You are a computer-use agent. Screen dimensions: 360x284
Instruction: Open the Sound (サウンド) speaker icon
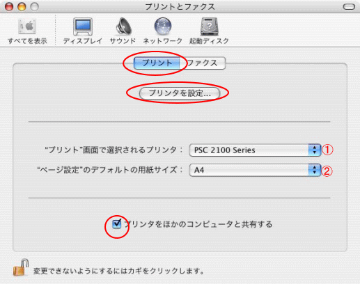coord(123,26)
